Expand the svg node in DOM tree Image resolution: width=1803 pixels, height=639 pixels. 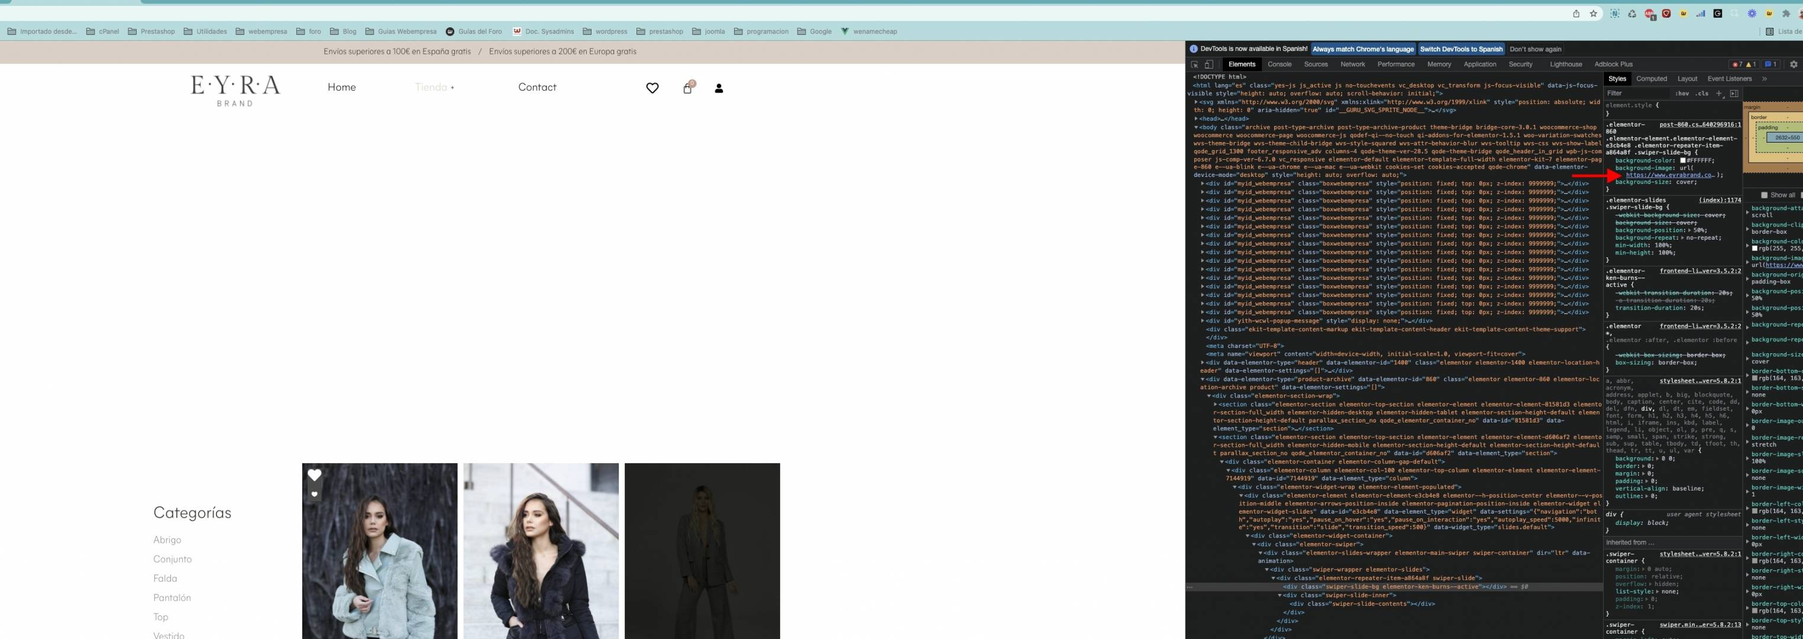click(x=1196, y=102)
